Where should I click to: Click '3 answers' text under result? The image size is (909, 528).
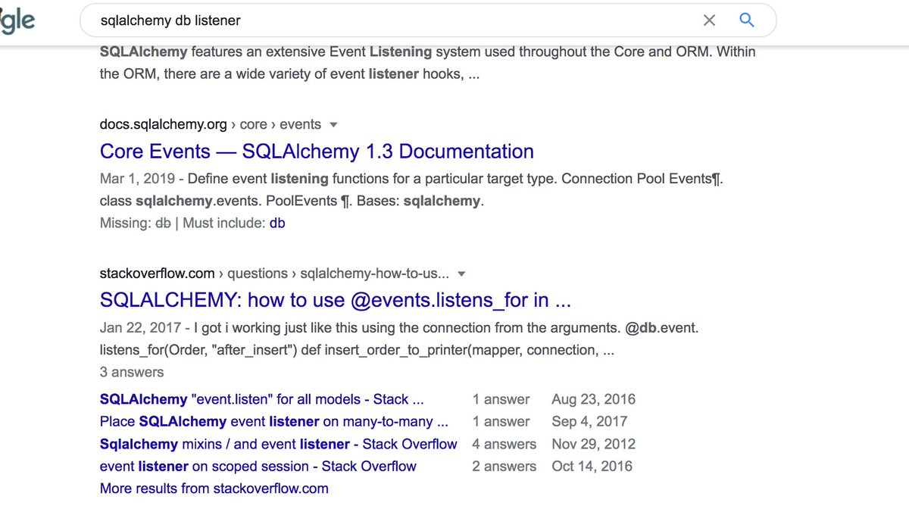[x=132, y=372]
